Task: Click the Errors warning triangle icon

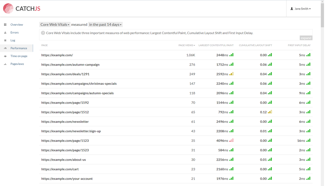Action: tap(5, 32)
